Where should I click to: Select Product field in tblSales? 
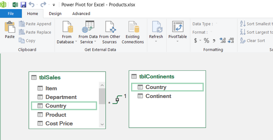[64, 115]
